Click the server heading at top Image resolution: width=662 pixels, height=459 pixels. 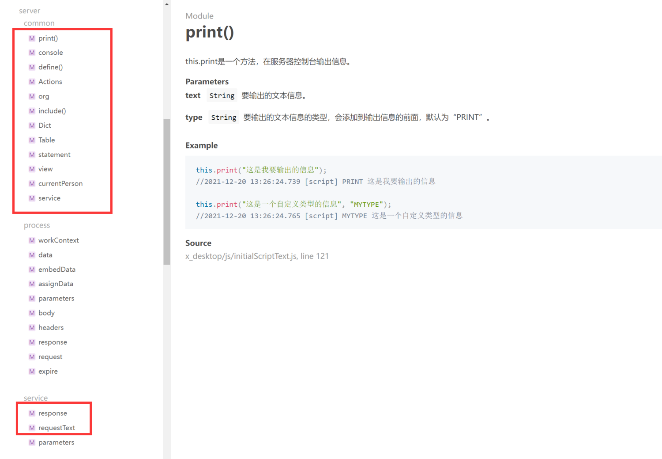click(30, 11)
